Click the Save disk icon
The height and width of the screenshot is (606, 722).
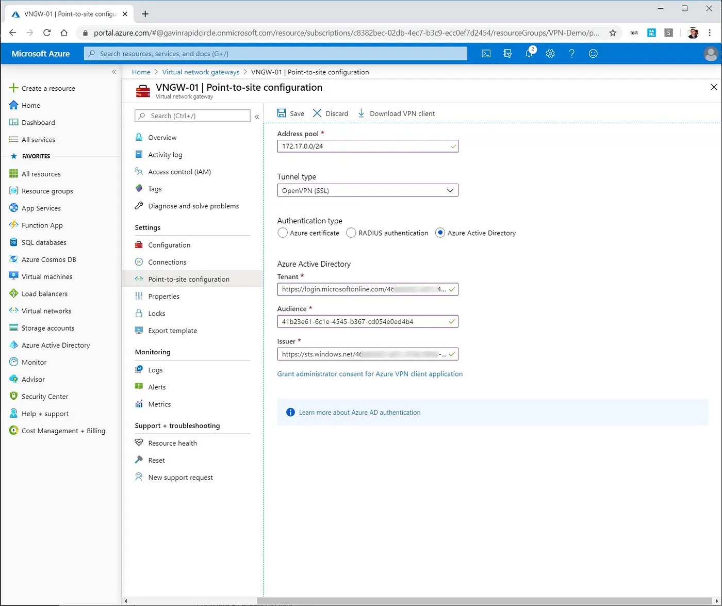pos(282,113)
